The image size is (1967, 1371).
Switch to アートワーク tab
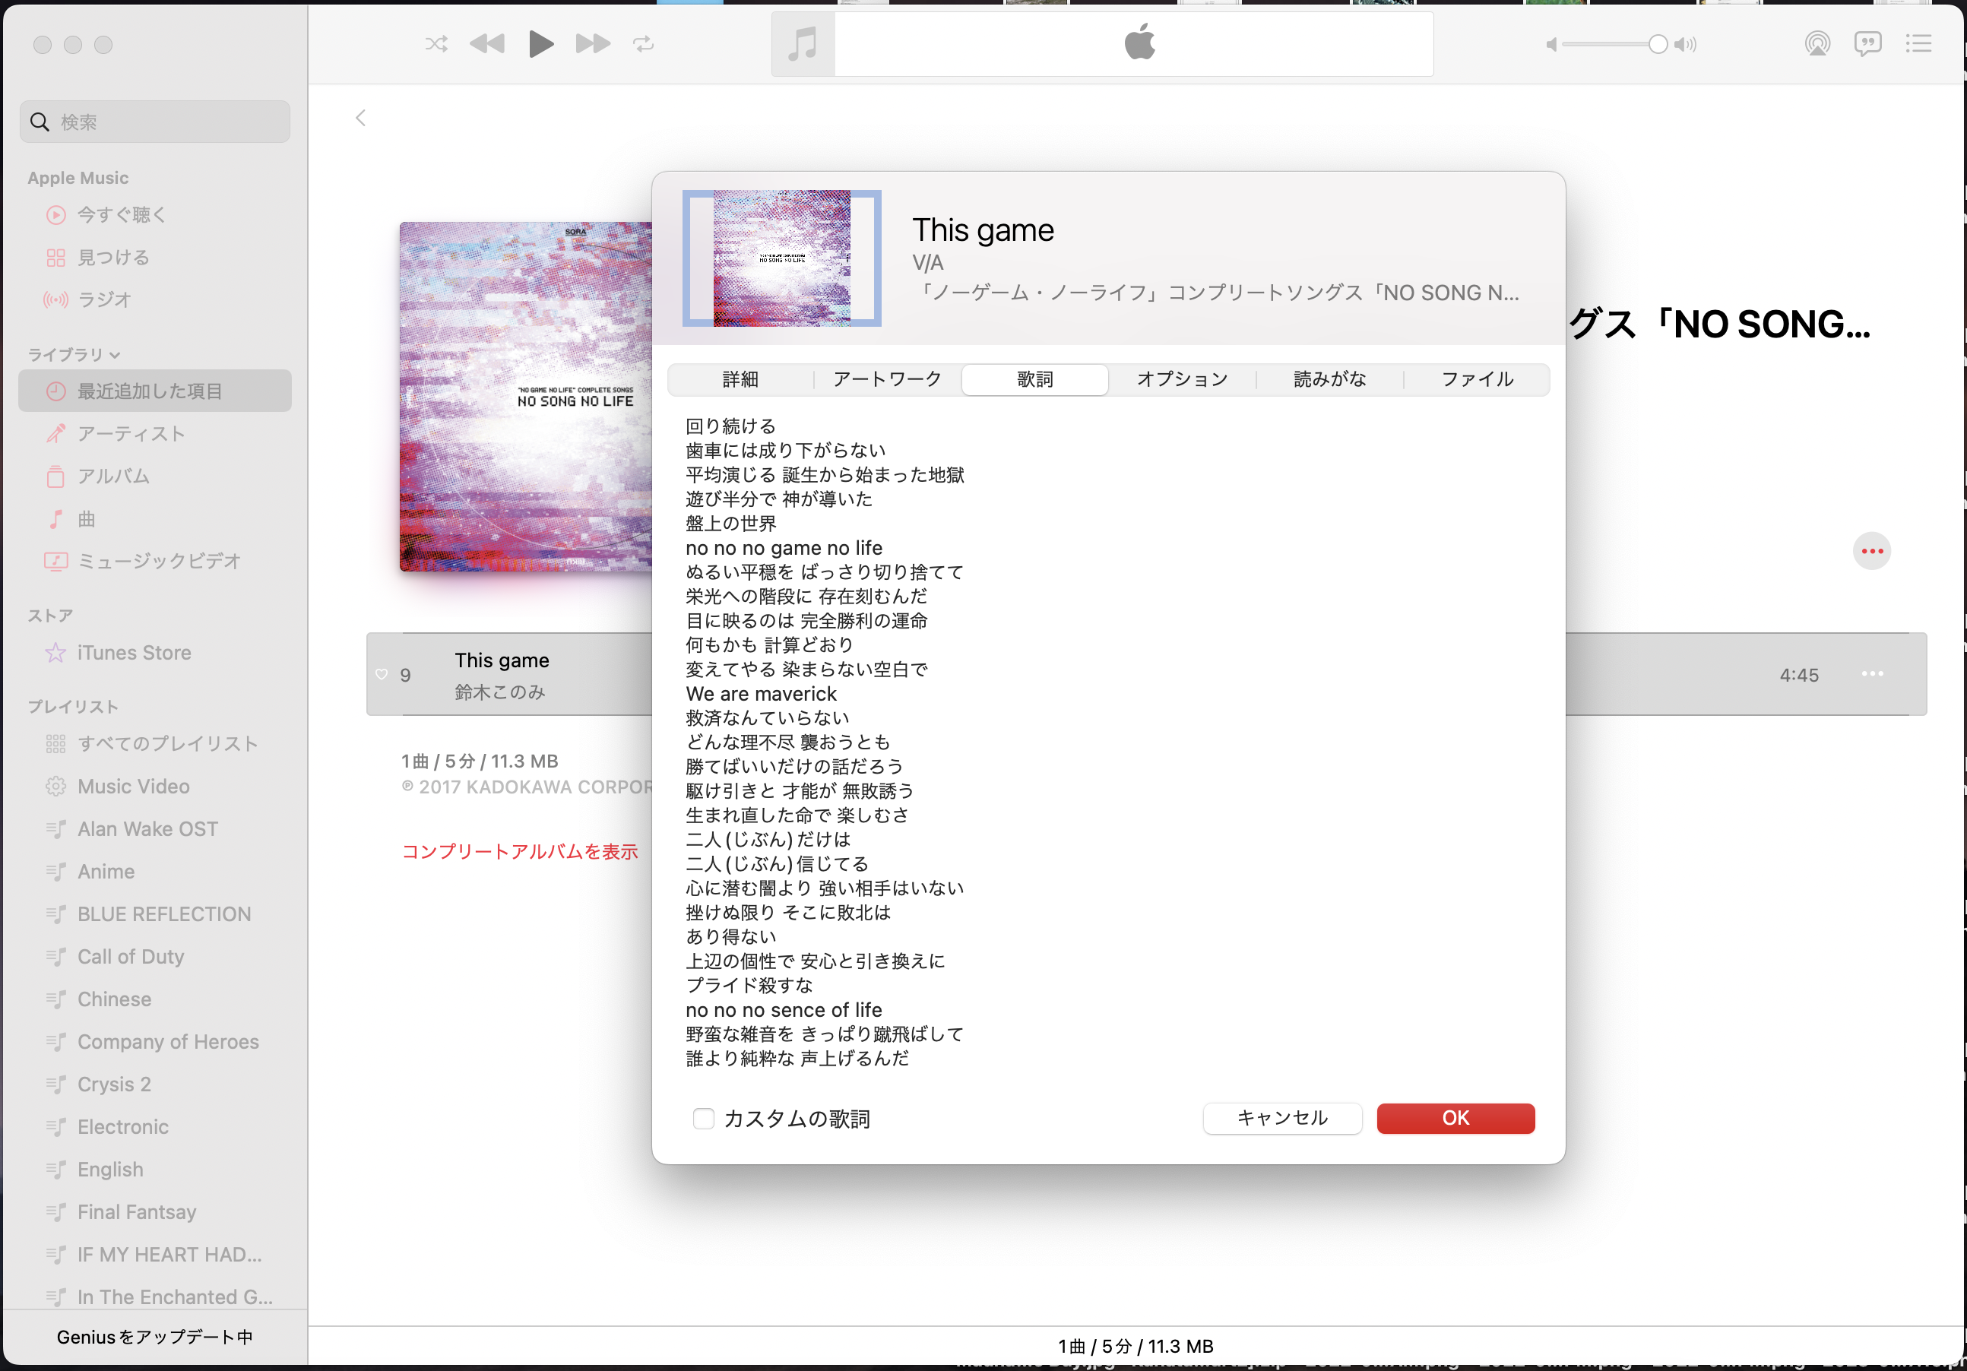click(888, 378)
